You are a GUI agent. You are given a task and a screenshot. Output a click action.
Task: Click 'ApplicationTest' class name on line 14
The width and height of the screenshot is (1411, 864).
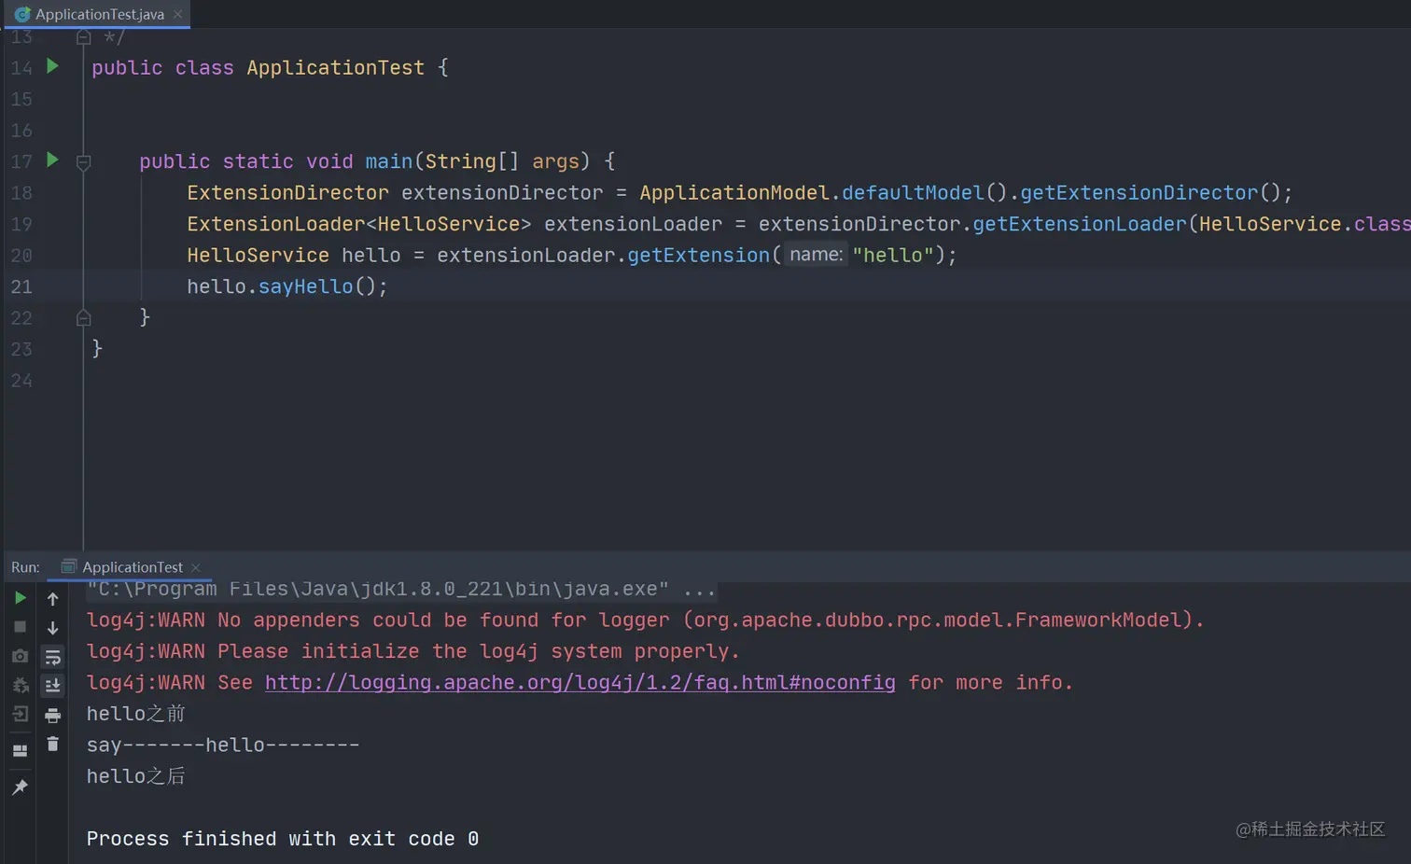coord(335,67)
